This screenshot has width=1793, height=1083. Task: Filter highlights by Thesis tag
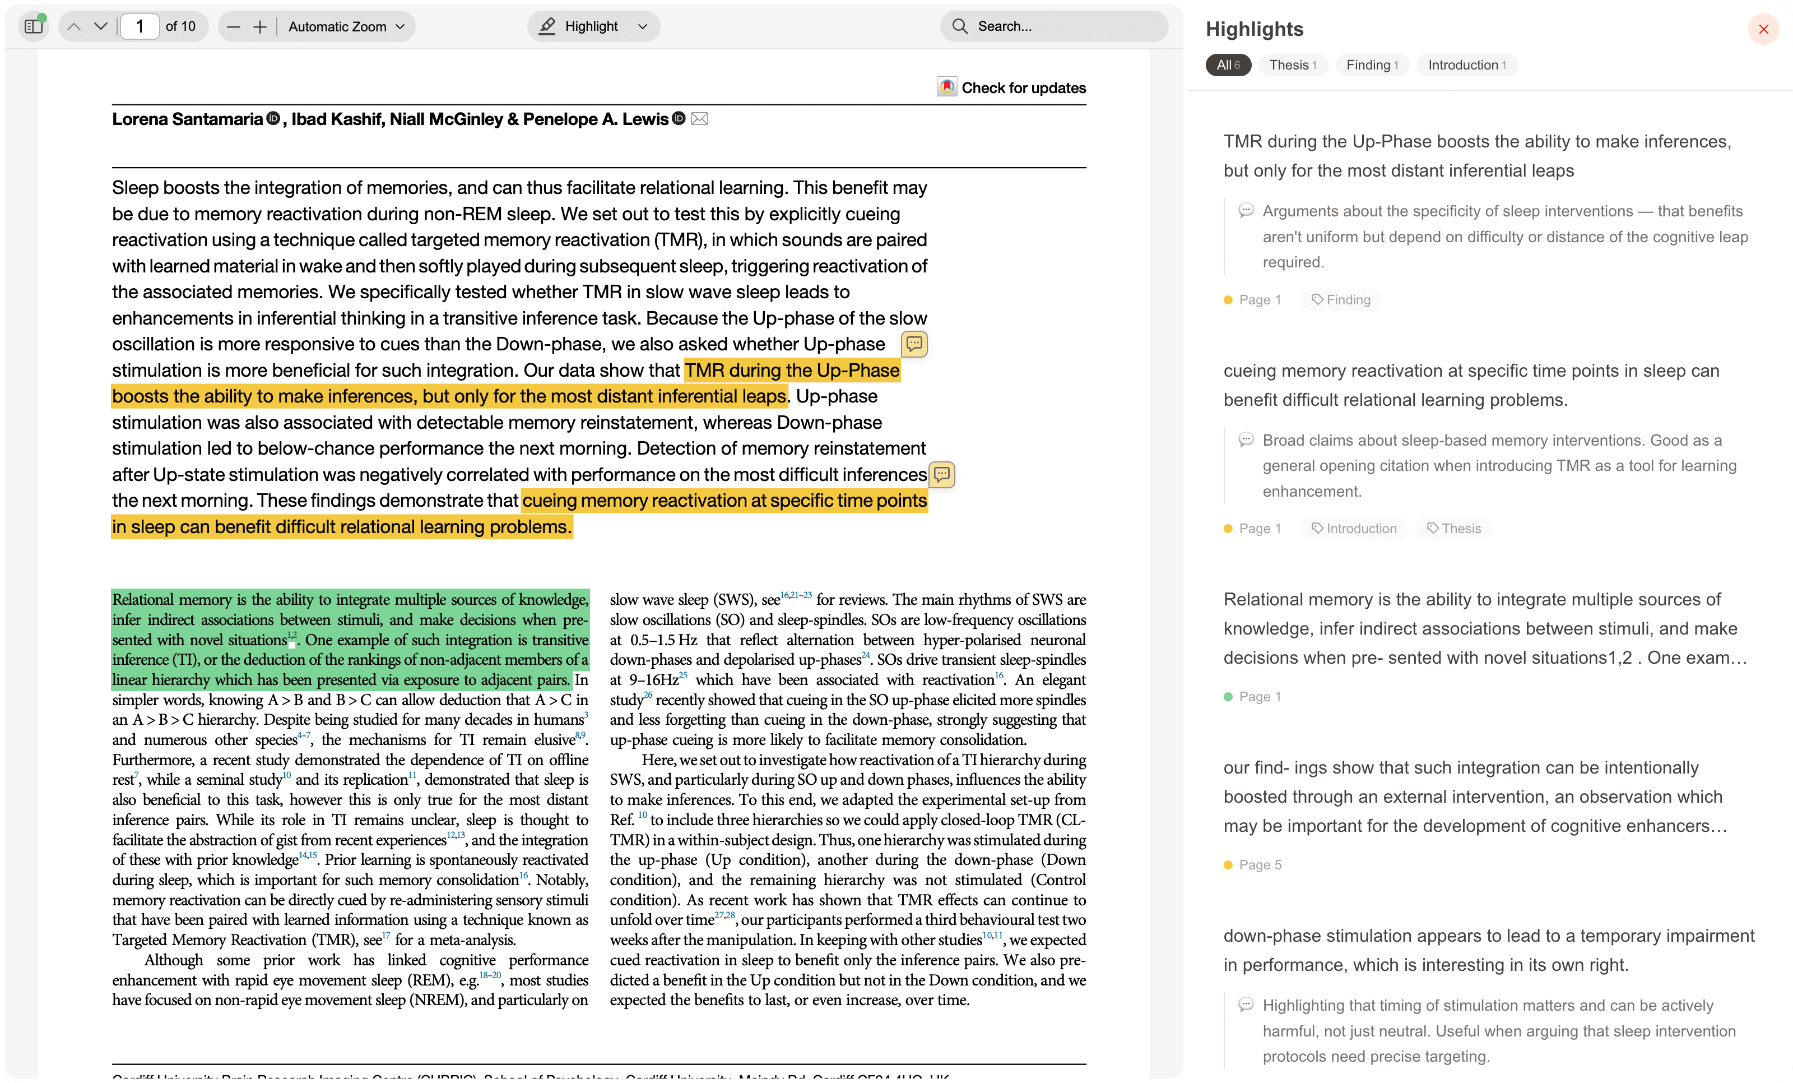[1292, 65]
